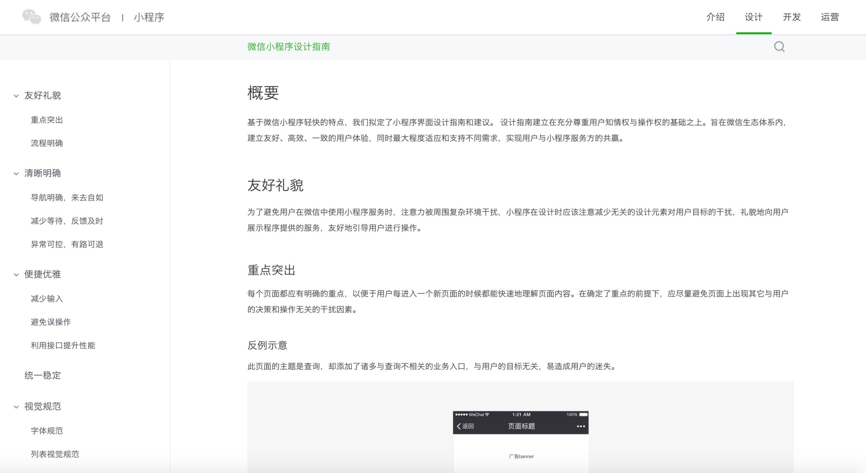Click the 微信公众平台 header link
Image resolution: width=866 pixels, height=473 pixels.
click(80, 17)
